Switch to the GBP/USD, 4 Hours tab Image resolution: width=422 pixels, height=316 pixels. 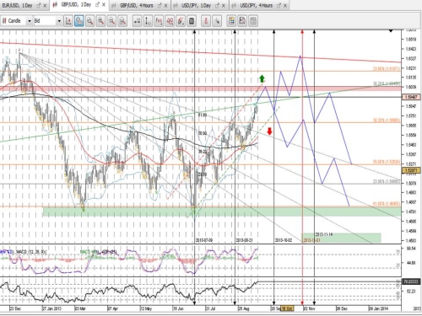tap(137, 5)
